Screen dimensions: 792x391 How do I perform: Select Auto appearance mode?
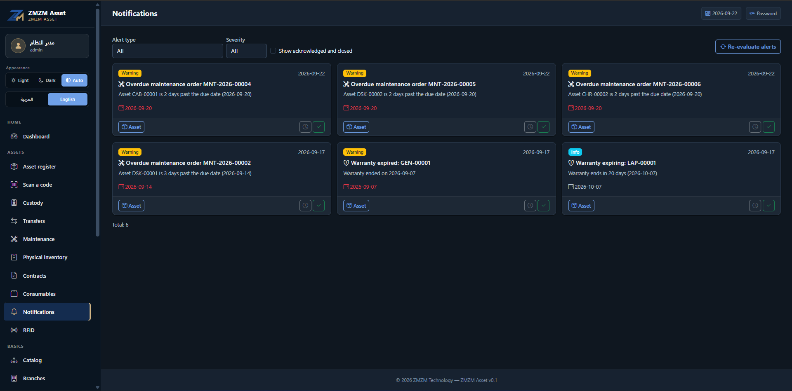pos(74,80)
